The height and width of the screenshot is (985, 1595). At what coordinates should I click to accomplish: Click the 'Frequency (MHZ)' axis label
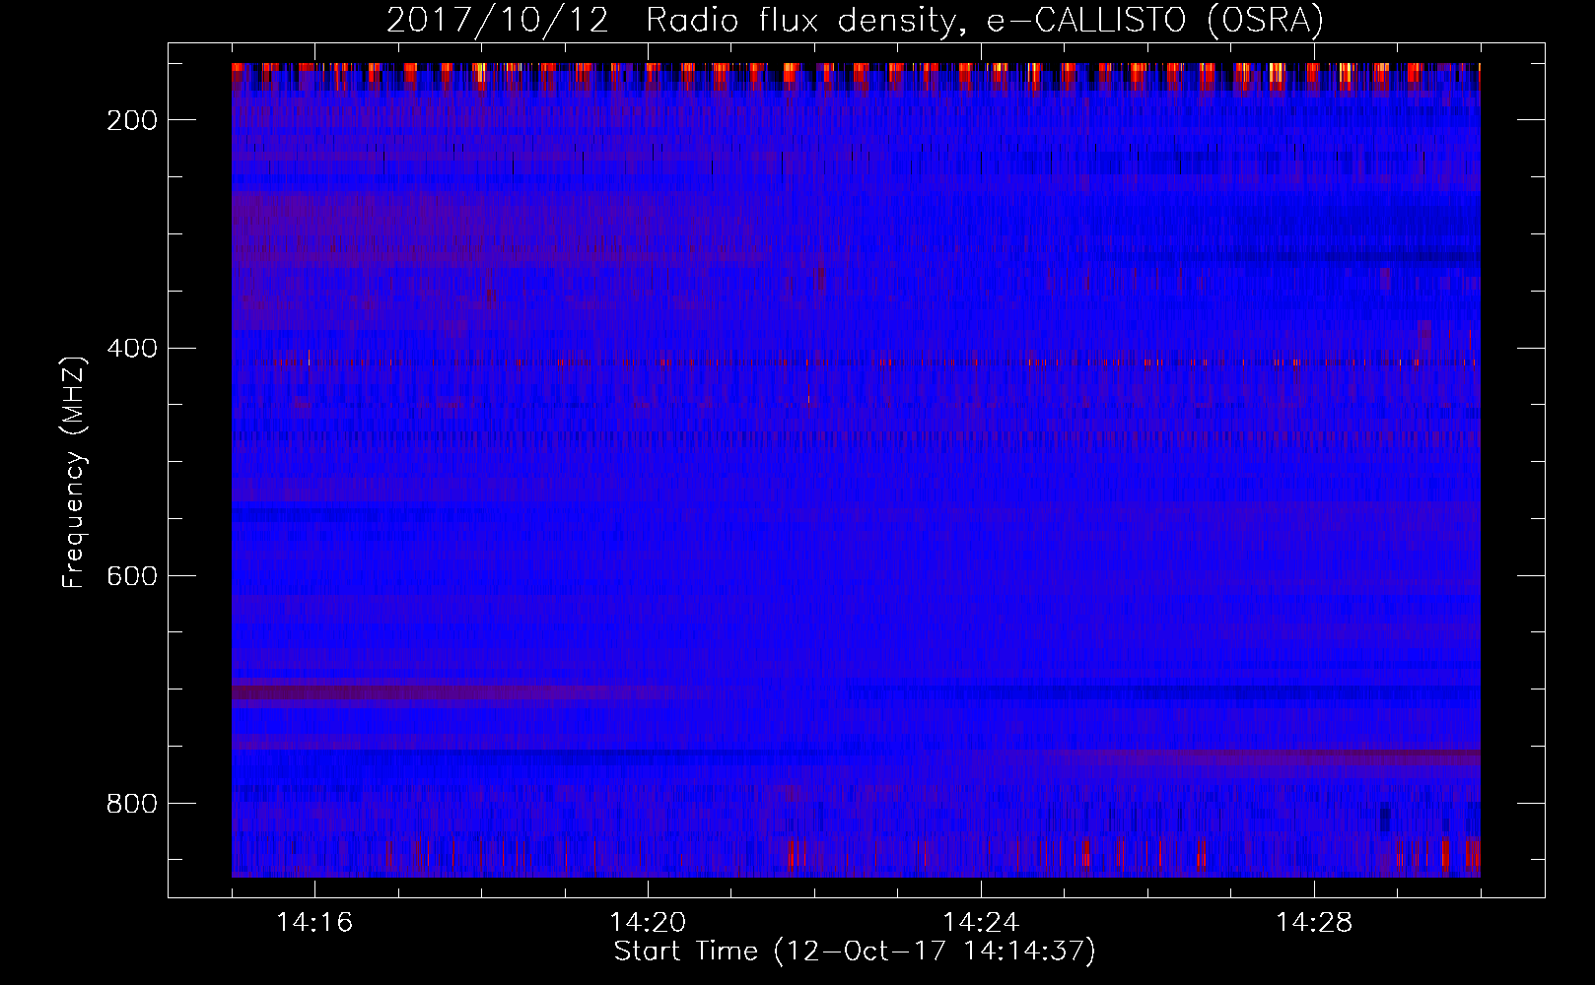point(74,472)
